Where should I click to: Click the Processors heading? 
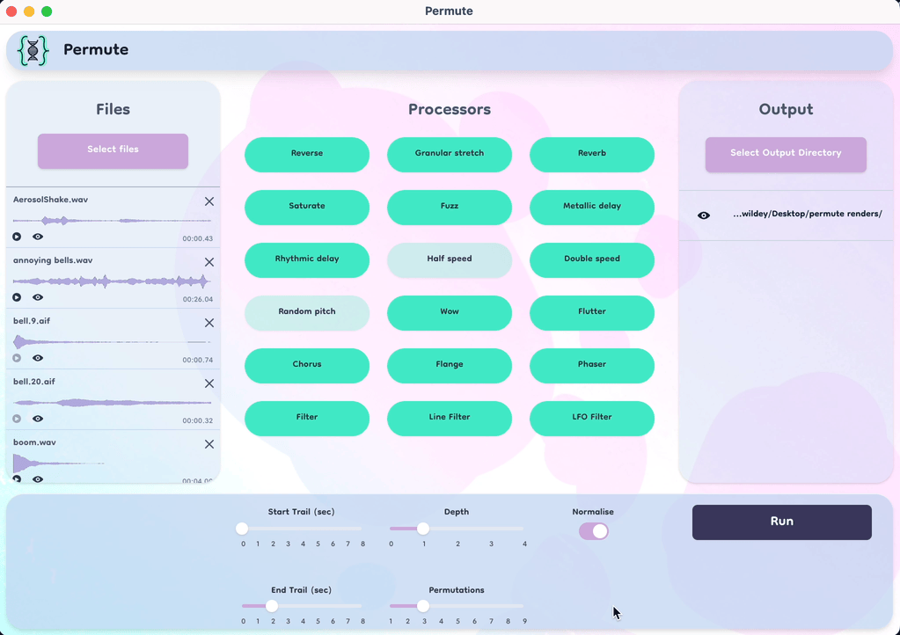coord(450,109)
